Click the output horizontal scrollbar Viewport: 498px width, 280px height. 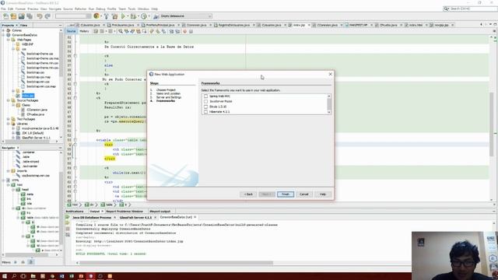177,263
